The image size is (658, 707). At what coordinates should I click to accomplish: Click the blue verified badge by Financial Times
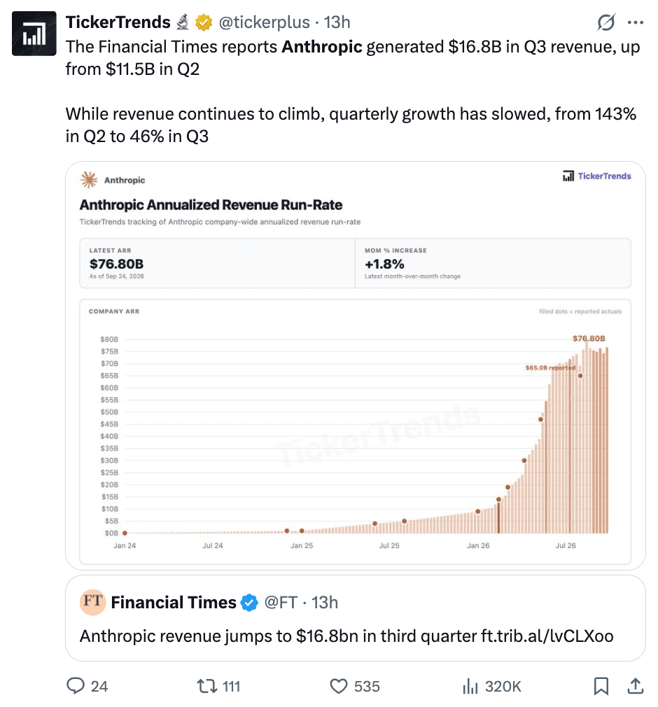pos(249,603)
